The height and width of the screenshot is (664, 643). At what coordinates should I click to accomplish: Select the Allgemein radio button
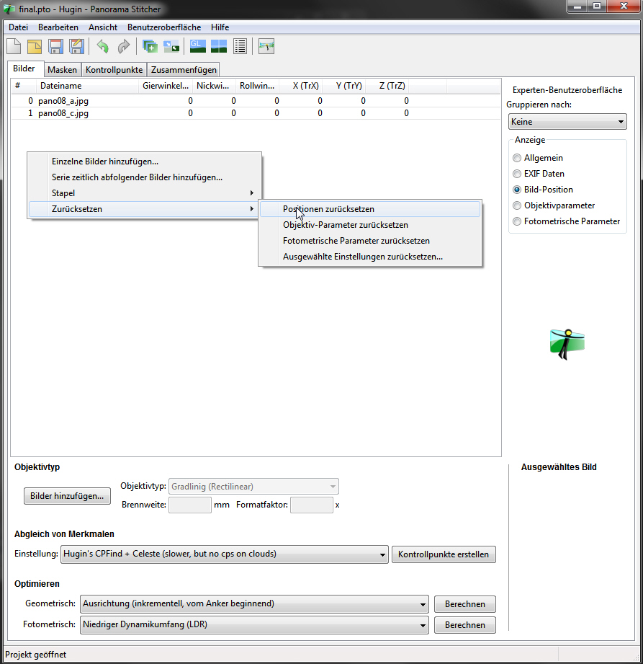(516, 158)
